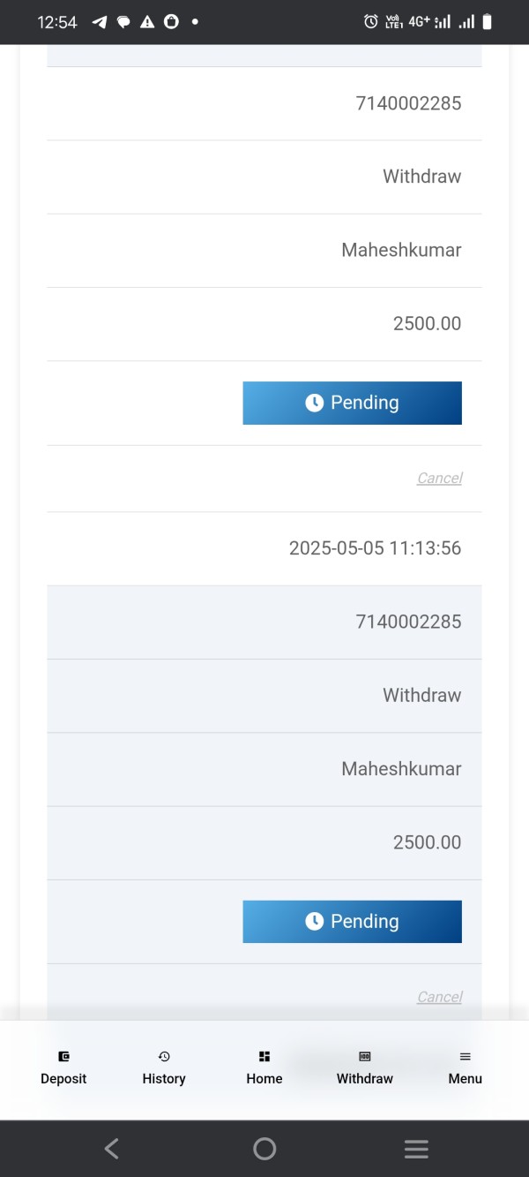Cancel the first pending withdrawal
This screenshot has height=1177, width=529.
tap(439, 478)
